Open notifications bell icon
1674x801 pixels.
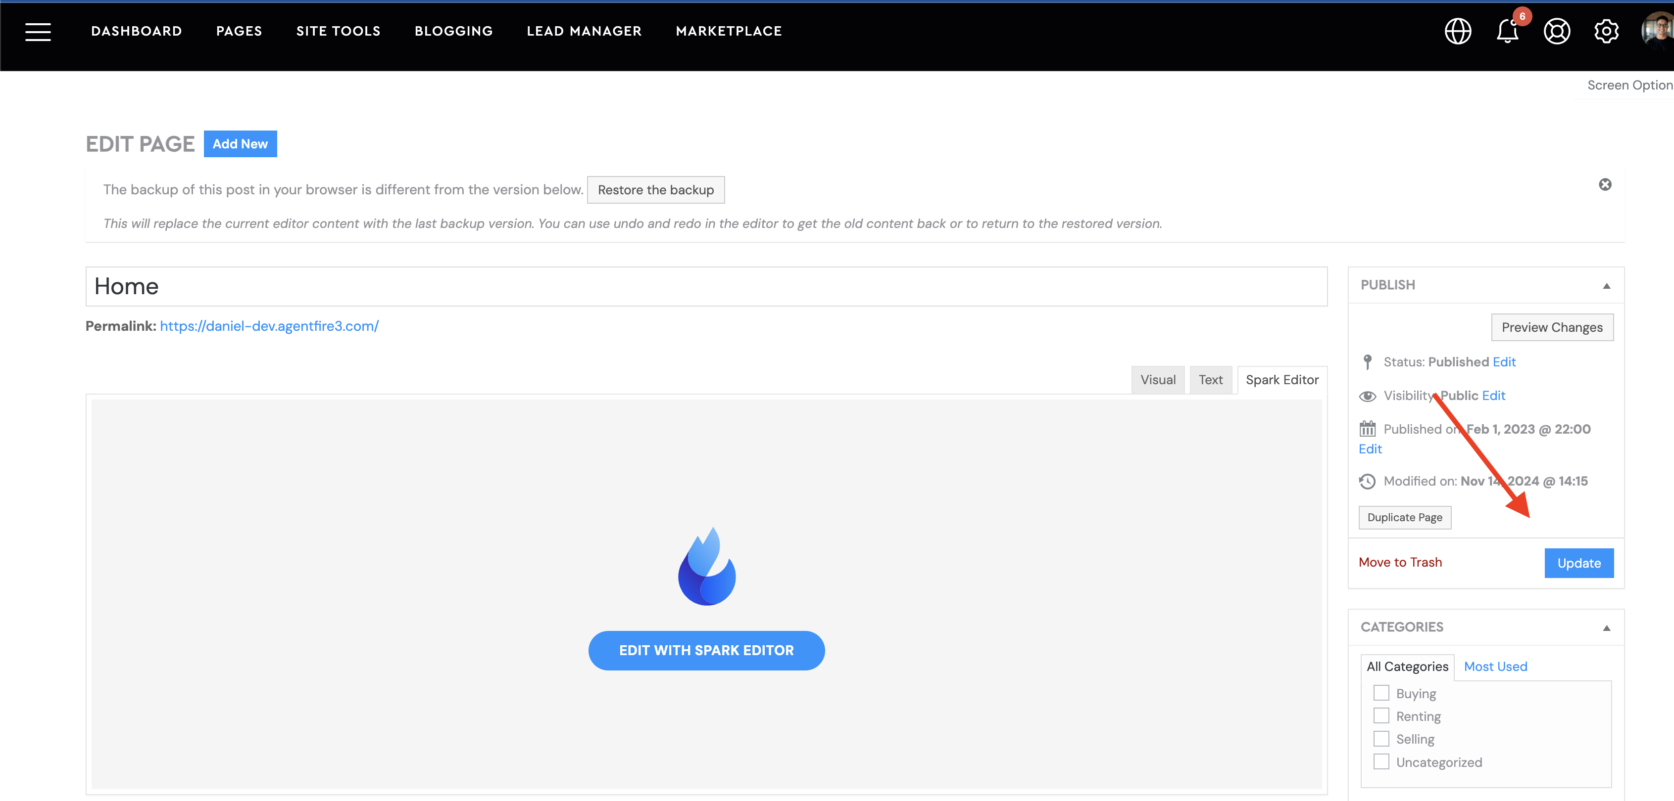1507,31
